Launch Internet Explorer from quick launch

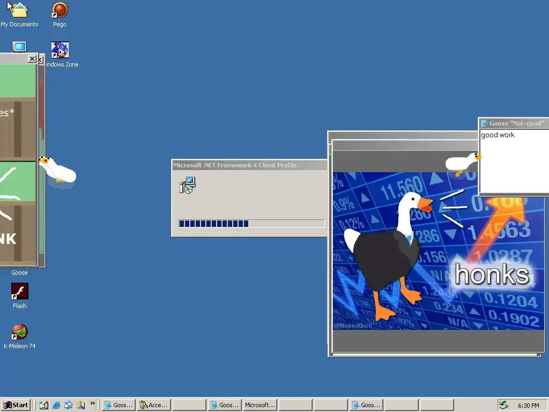click(x=56, y=405)
